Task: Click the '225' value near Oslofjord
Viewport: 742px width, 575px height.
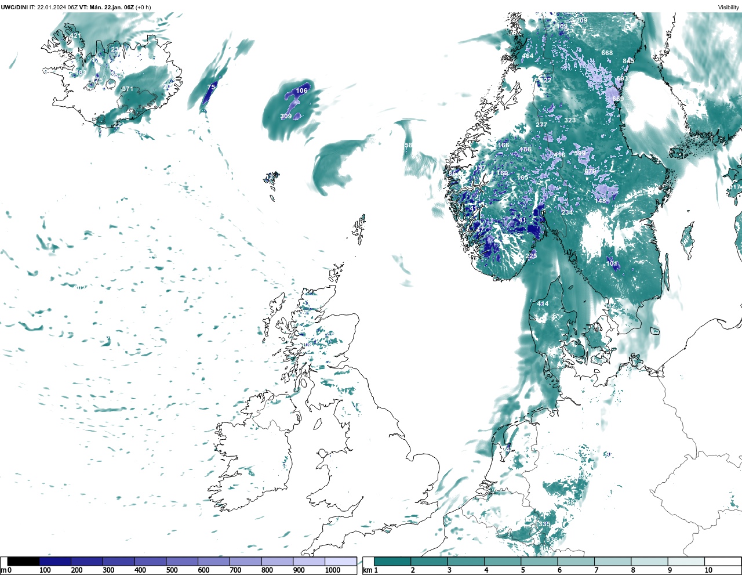Action: pyautogui.click(x=531, y=256)
